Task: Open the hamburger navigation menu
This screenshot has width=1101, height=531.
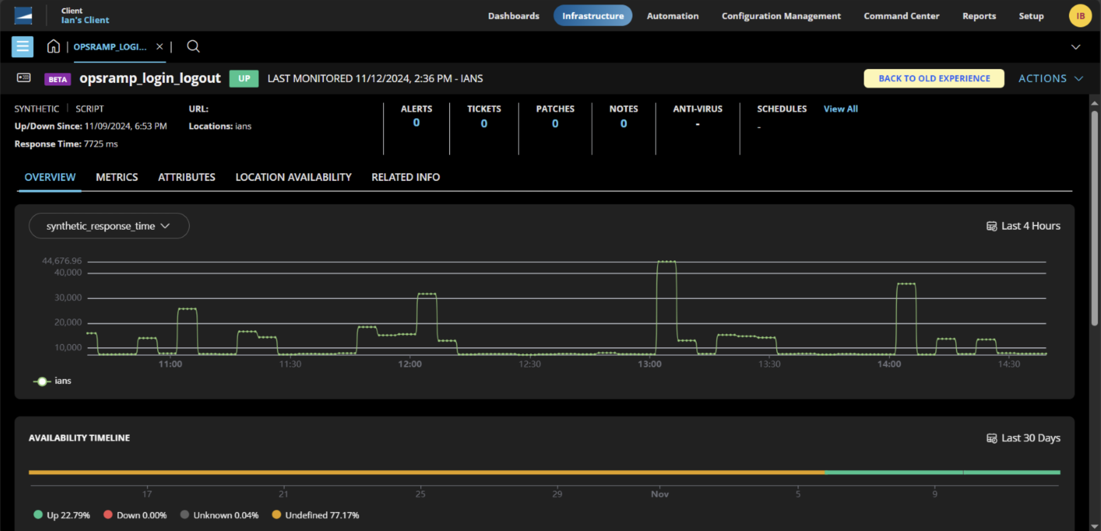Action: click(x=22, y=47)
